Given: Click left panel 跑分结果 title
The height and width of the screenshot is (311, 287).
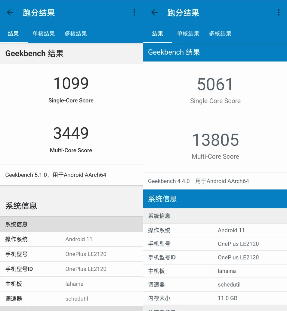Looking at the screenshot, I should 39,13.
